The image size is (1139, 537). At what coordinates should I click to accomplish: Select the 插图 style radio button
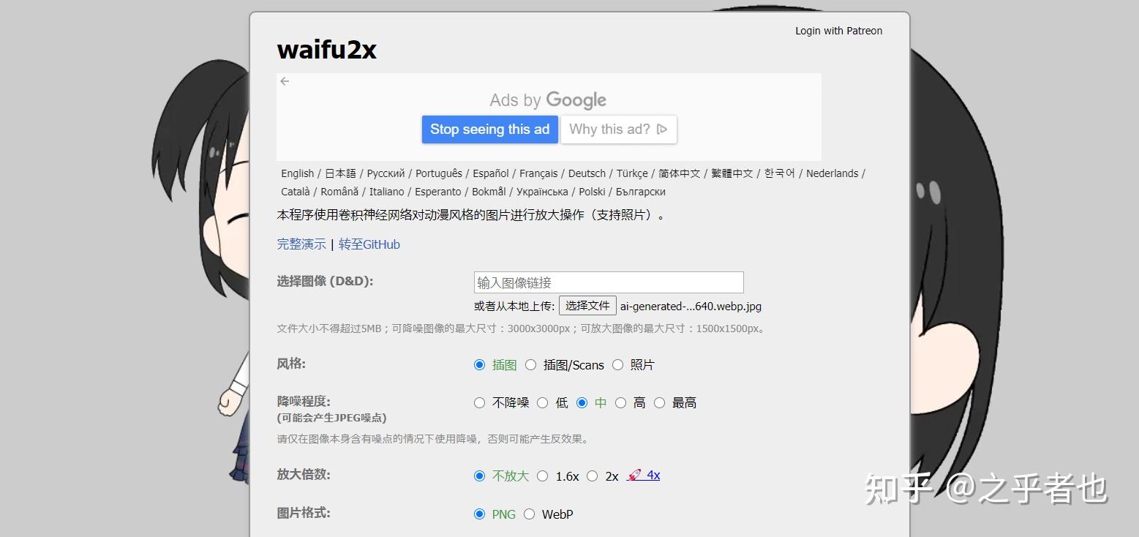click(x=480, y=364)
